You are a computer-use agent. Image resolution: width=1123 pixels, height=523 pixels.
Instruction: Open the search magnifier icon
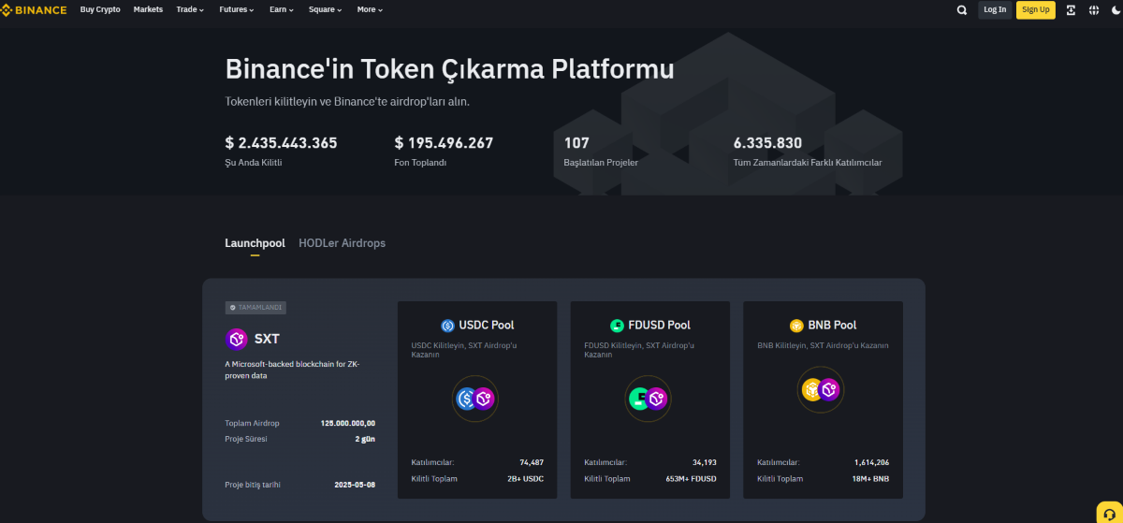tap(962, 10)
